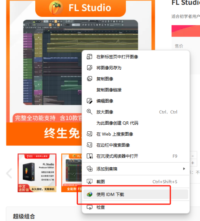Select 复制图像 in the context menu
This screenshot has height=221, width=200.
tap(135, 79)
